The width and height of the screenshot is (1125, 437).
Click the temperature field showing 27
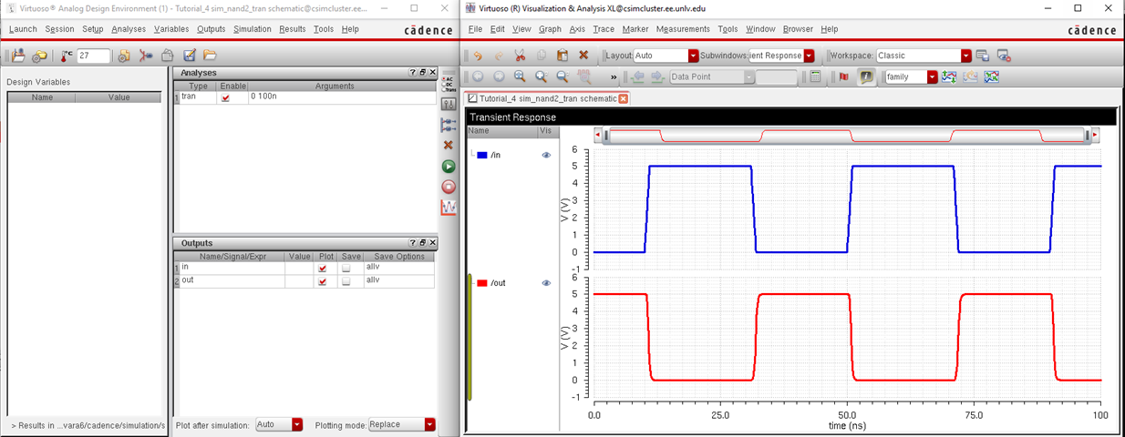point(93,56)
